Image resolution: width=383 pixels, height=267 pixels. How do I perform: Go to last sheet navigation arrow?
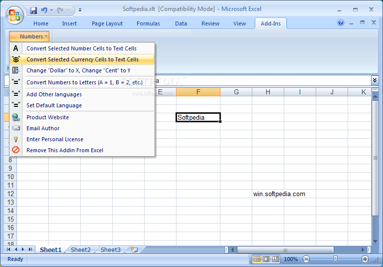tap(30, 250)
